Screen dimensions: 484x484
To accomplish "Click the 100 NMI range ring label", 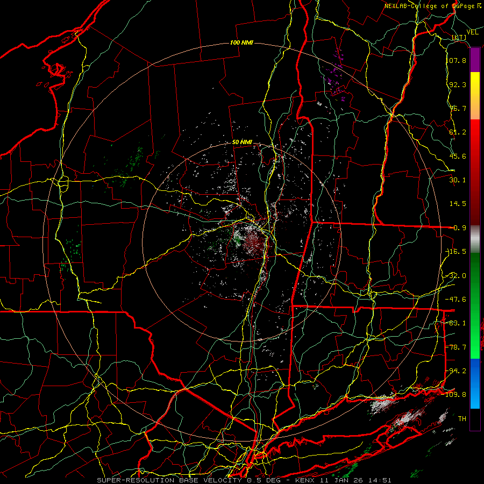I will coord(241,42).
